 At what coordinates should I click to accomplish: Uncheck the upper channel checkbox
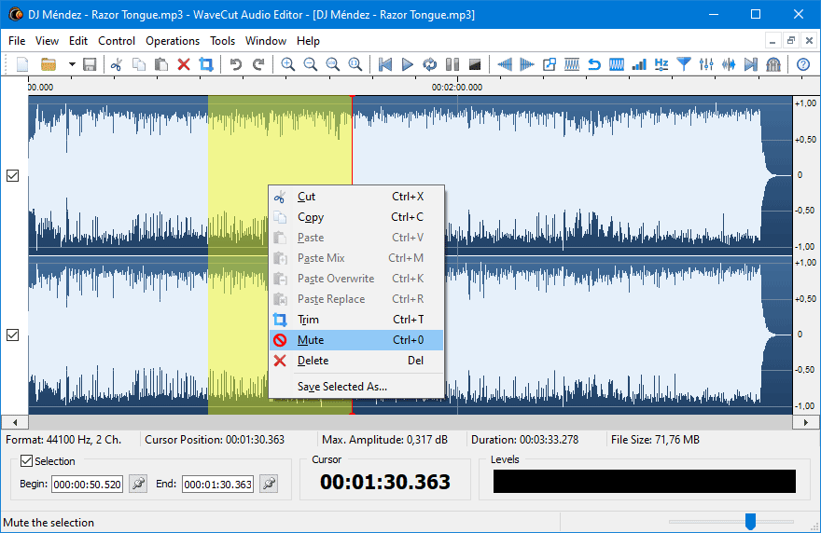click(x=12, y=176)
